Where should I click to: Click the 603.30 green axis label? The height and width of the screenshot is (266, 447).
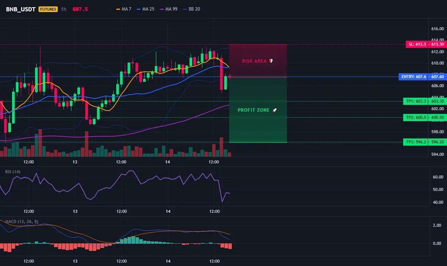pos(438,101)
